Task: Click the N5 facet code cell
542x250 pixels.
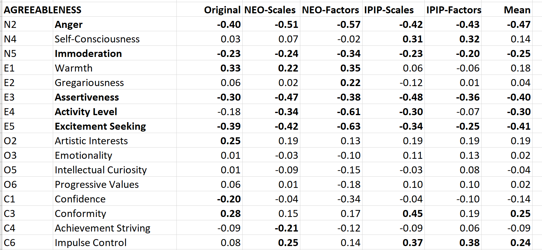Action: [10, 54]
